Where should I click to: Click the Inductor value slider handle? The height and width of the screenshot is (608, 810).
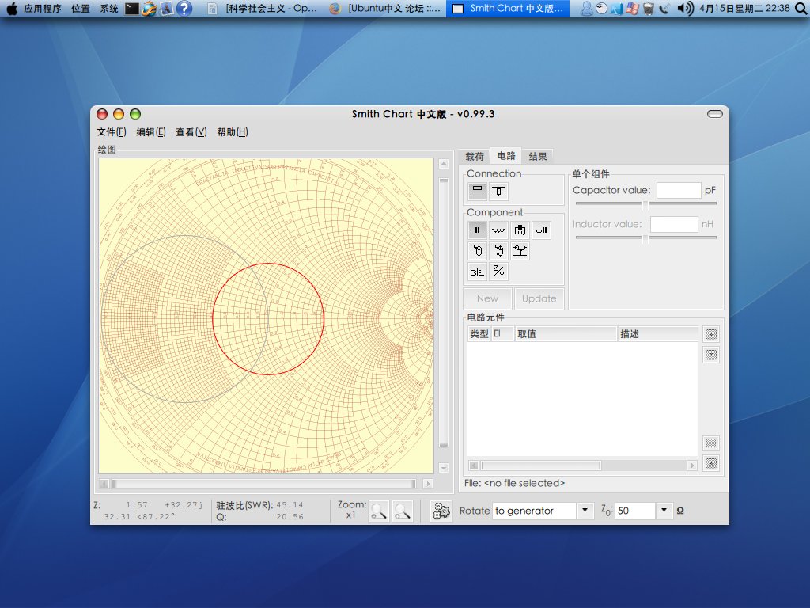pyautogui.click(x=645, y=239)
